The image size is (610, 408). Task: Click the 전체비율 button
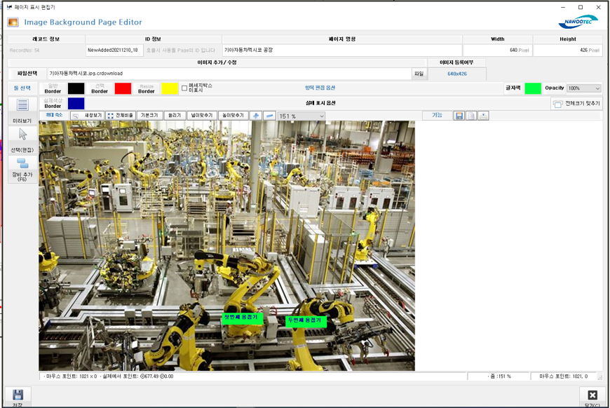click(x=120, y=116)
